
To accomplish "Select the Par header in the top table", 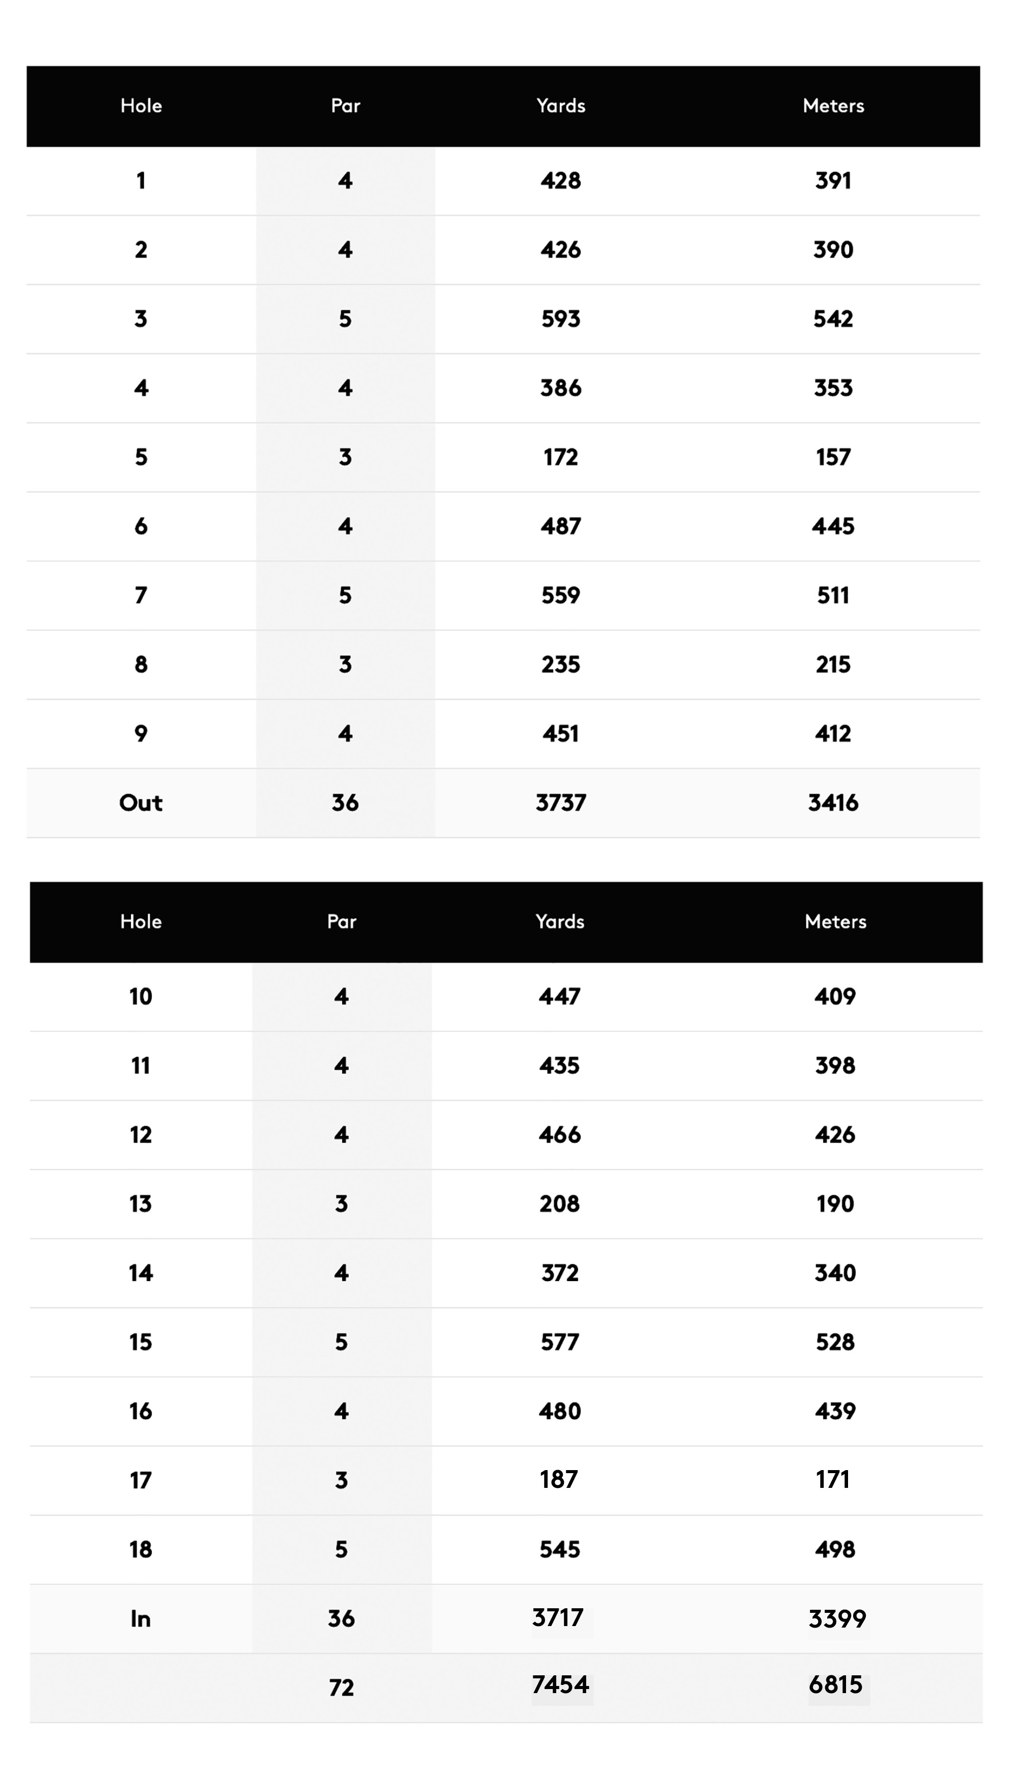I will pyautogui.click(x=345, y=106).
